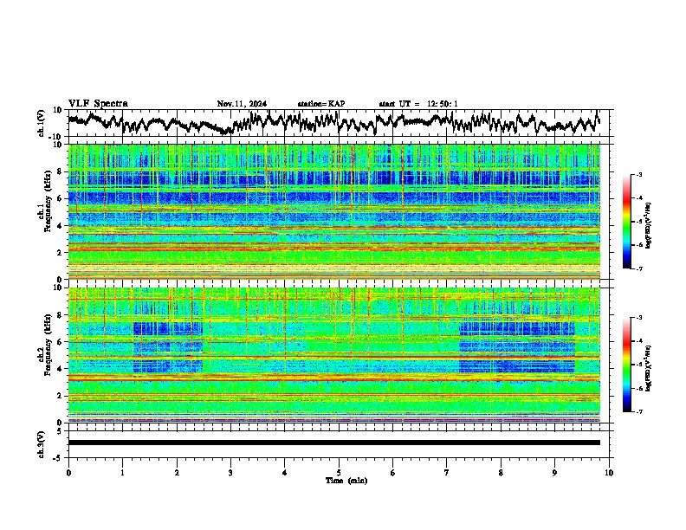Screen dimensions: 686x530
Task: Click the date text "Nov.11, 2024"
Action: (x=242, y=104)
